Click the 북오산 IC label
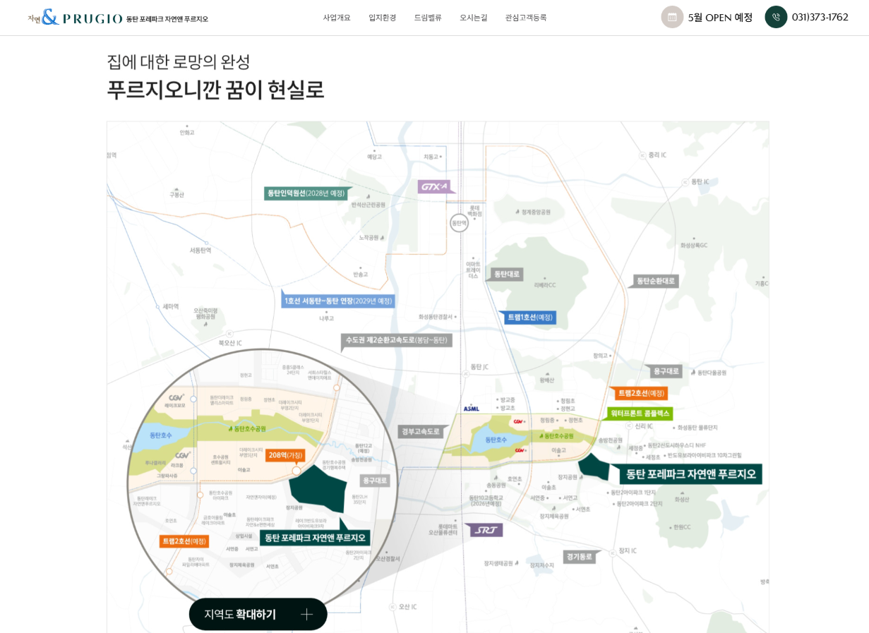The height and width of the screenshot is (633, 869). click(230, 343)
